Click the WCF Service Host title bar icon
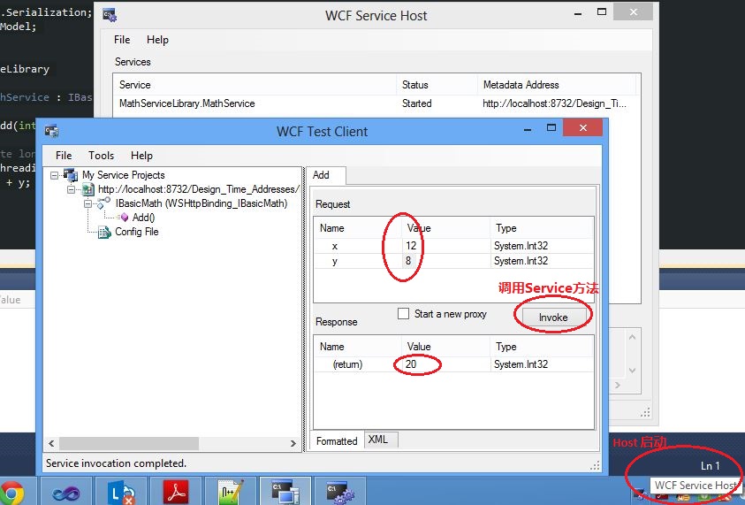 pyautogui.click(x=110, y=15)
